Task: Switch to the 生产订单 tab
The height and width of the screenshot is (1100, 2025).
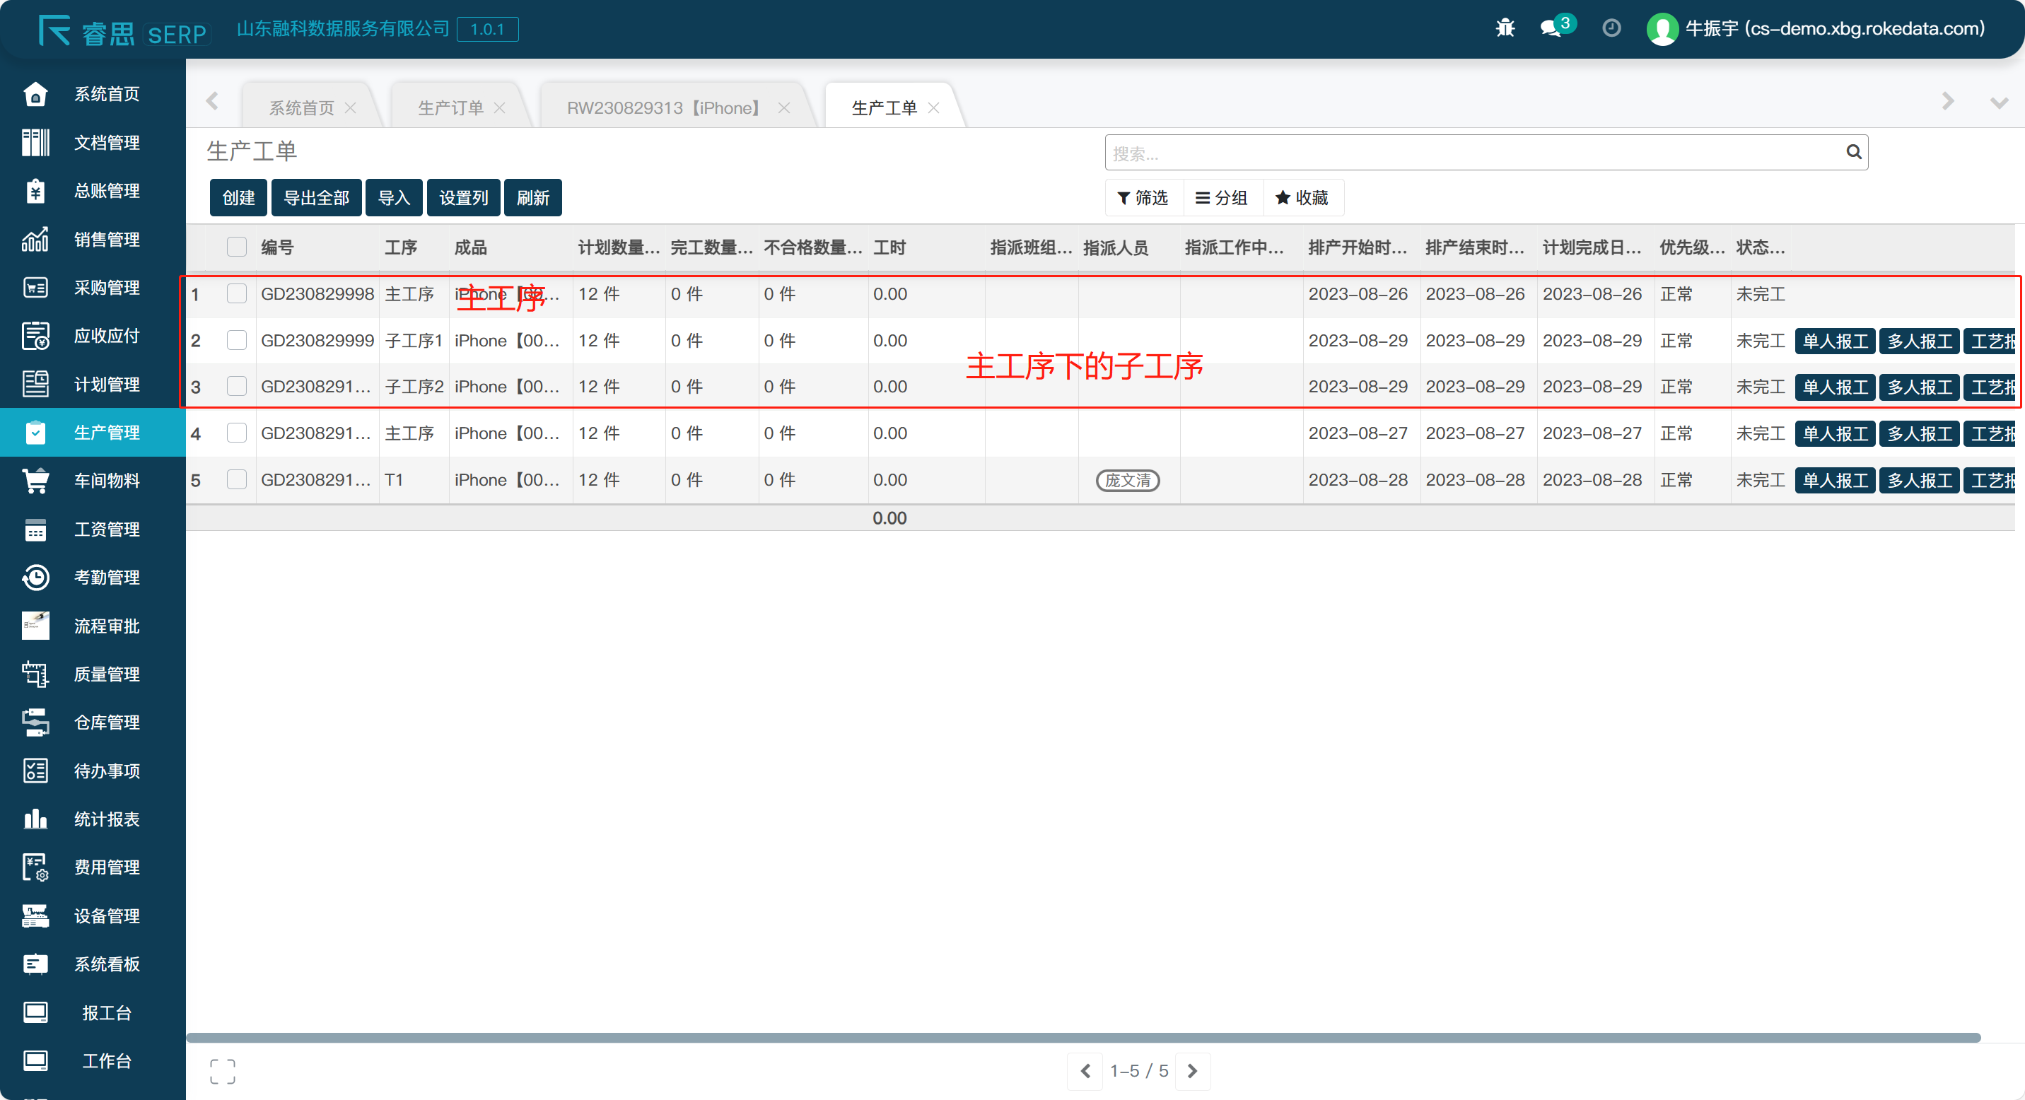Action: pyautogui.click(x=450, y=107)
